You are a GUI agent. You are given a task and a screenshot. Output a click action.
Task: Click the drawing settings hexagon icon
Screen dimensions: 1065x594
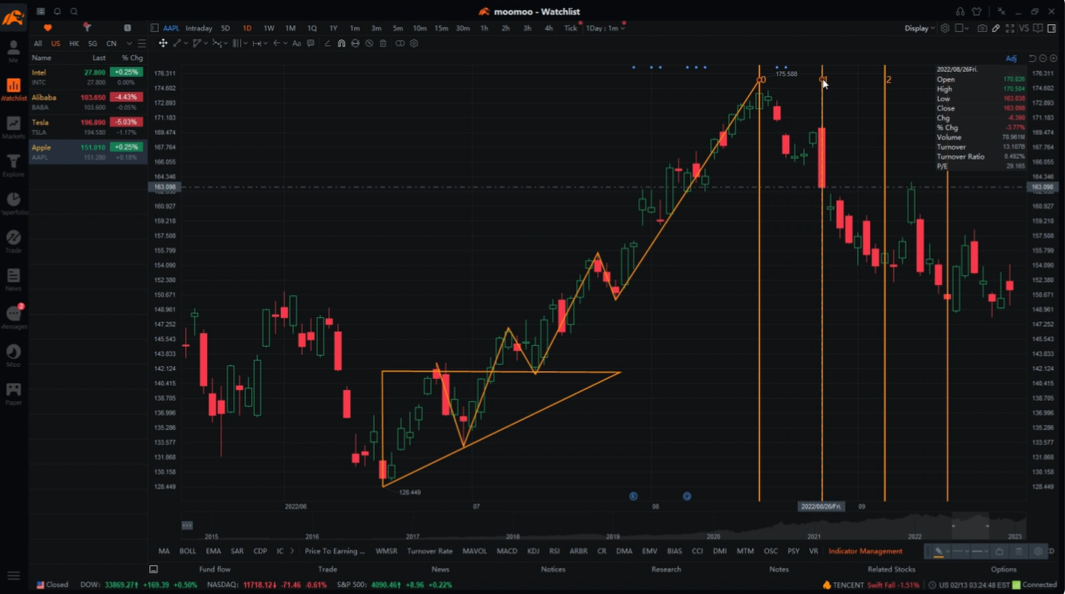(x=414, y=43)
